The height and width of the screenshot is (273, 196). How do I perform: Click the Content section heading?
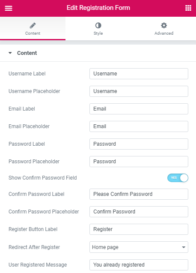[27, 53]
